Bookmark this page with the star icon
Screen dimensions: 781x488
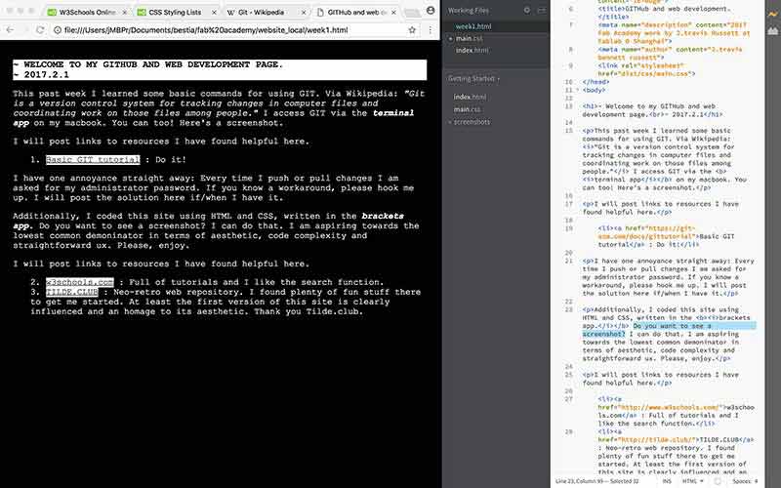412,30
